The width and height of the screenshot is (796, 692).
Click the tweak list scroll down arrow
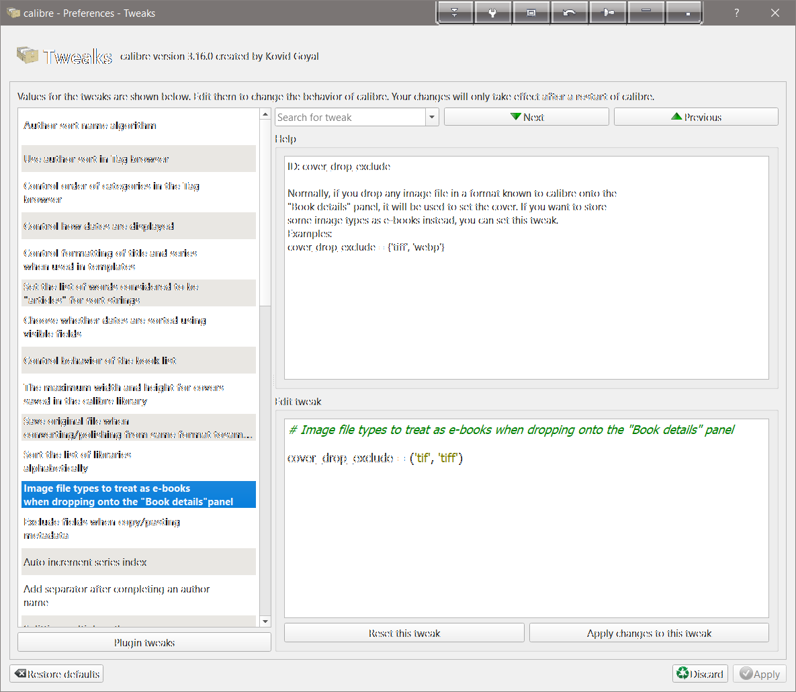265,621
